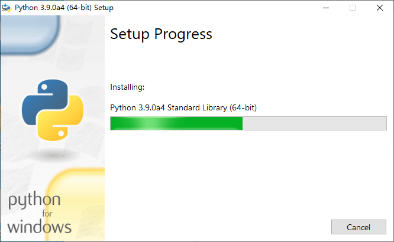Click the word windows in the banner
The height and width of the screenshot is (242, 394).
[39, 227]
